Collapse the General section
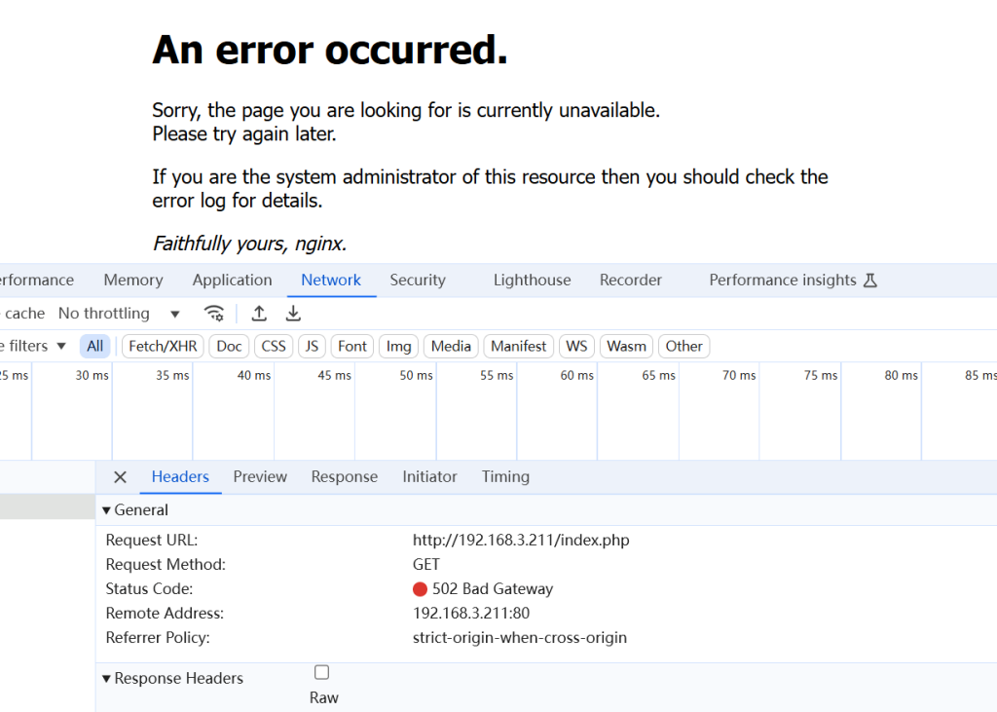The width and height of the screenshot is (997, 712). tap(106, 509)
